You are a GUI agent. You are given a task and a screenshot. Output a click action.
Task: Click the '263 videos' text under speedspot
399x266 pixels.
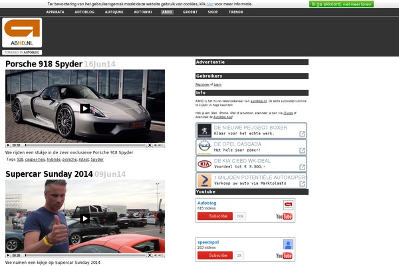206,247
